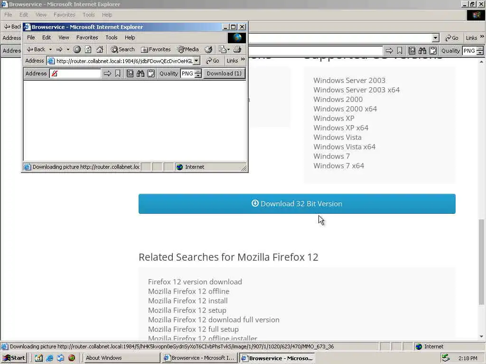Open the Windows Start button
Viewport: 486px width, 364px height.
pos(14,358)
